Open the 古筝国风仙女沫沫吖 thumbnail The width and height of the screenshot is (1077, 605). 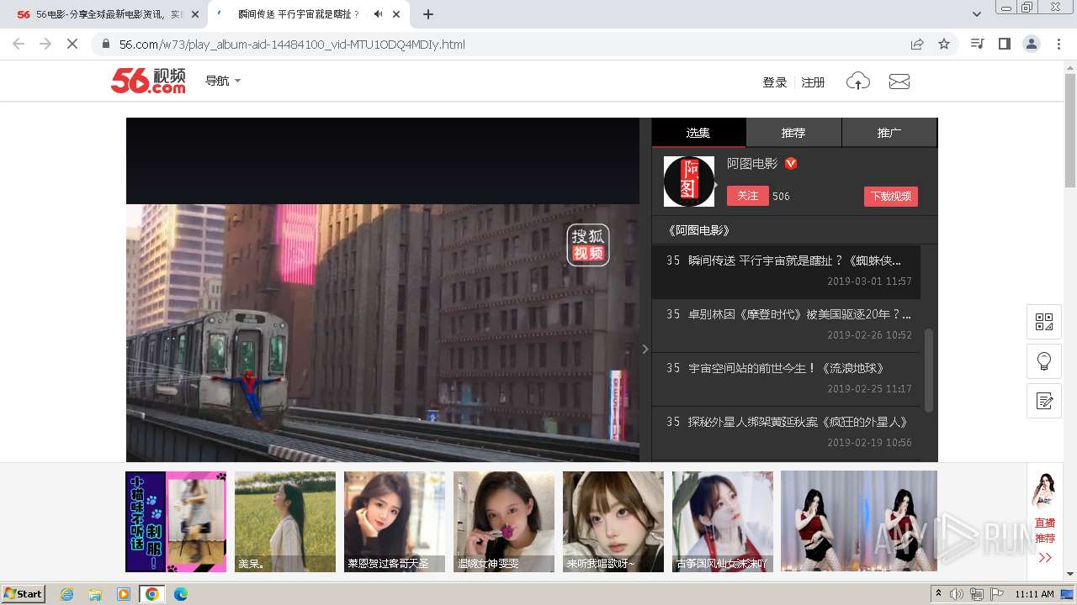(723, 522)
